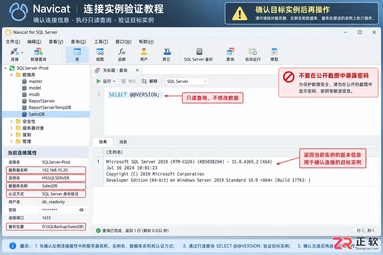Open the 窗口(W) menu
This screenshot has width=383, height=255.
coord(123,42)
